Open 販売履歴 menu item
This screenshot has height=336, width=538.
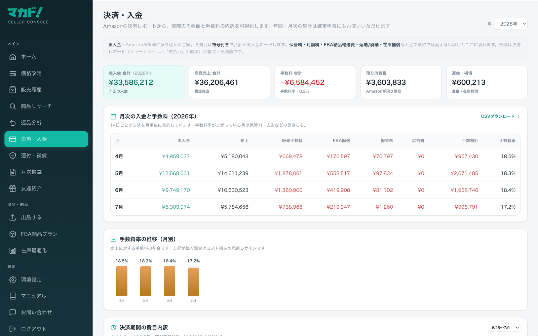click(46, 90)
